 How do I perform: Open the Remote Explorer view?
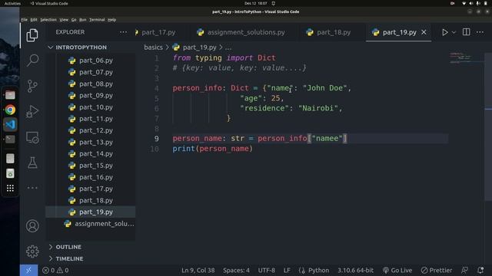point(32,137)
